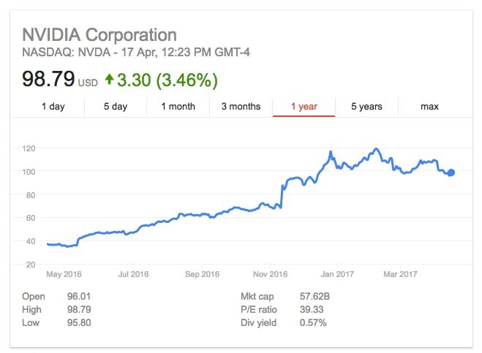Switch to the 5 day range
Screen dimensions: 482x353
[116, 107]
